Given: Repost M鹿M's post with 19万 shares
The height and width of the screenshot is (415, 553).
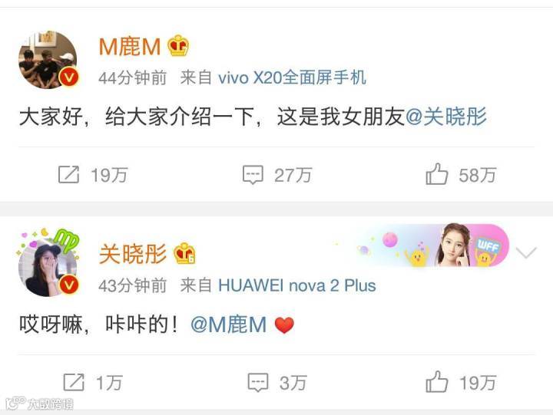Looking at the screenshot, I should pos(93,175).
